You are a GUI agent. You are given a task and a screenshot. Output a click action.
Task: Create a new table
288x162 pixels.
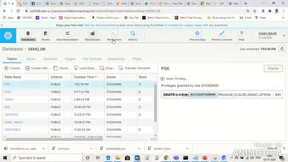point(13,68)
